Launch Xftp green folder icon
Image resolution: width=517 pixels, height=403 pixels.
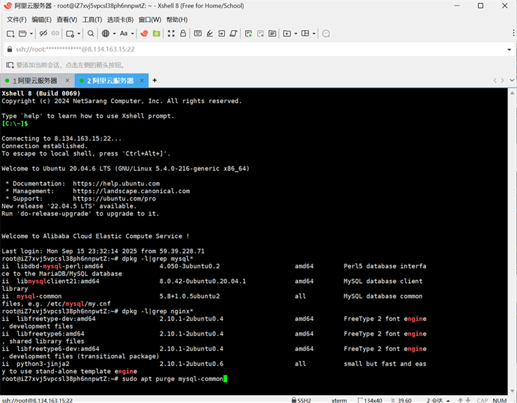(156, 34)
